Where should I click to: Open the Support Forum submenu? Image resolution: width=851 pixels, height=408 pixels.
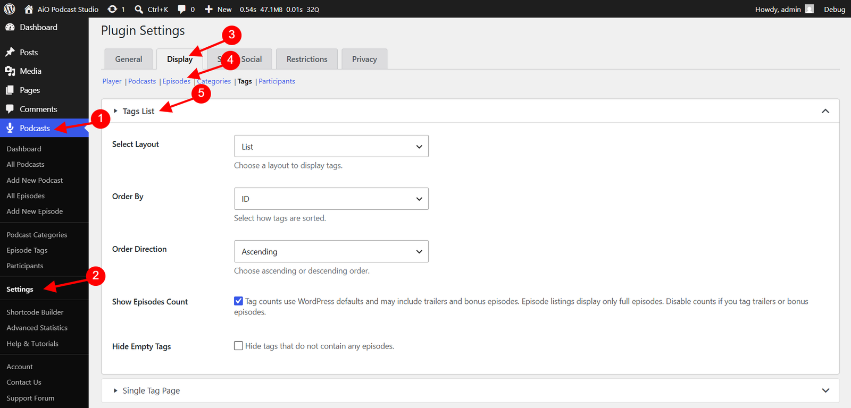coord(30,398)
